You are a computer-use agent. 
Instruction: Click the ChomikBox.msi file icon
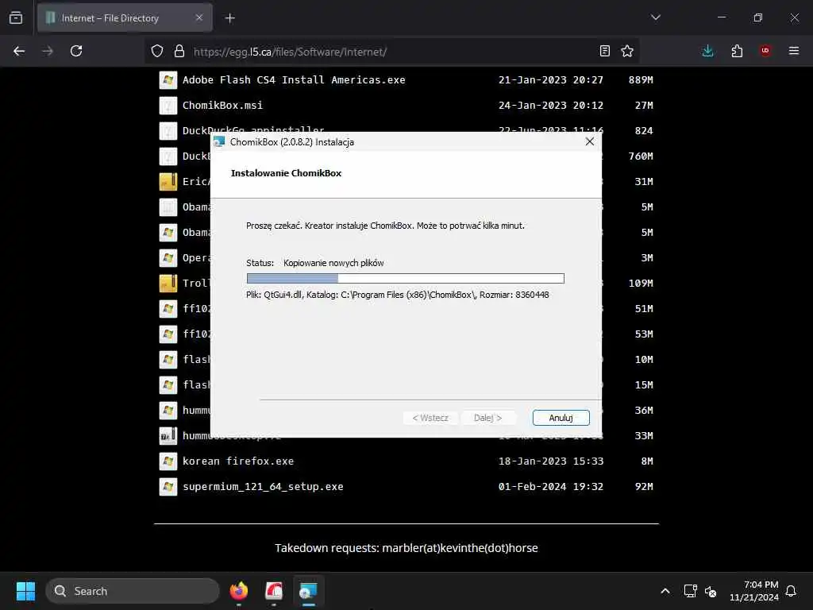pos(168,106)
